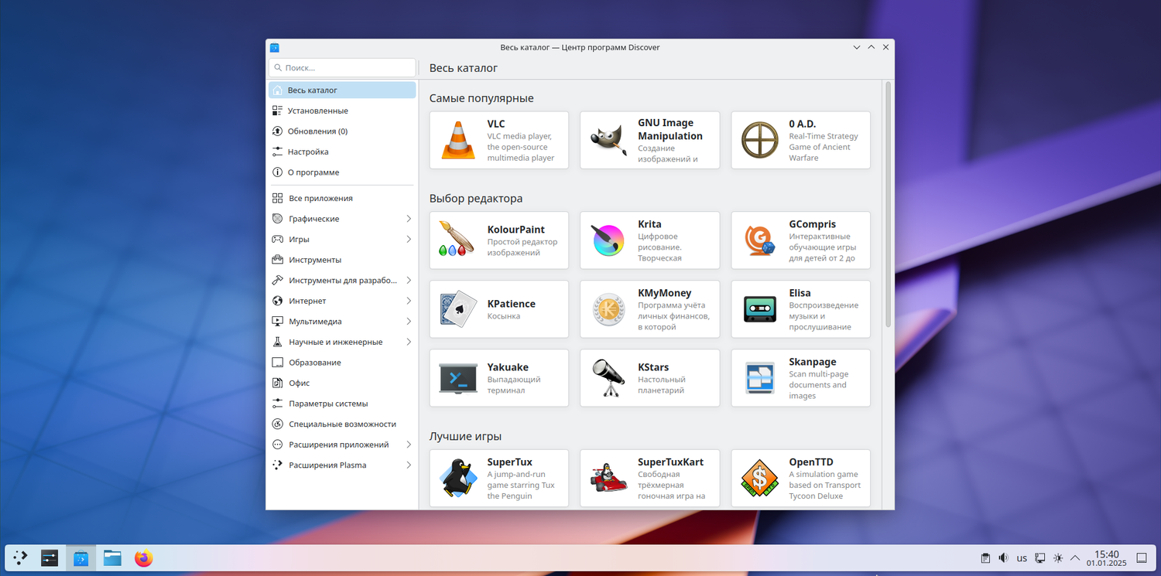Click the Skanpage scanner icon
Viewport: 1161px width, 576px height.
759,378
